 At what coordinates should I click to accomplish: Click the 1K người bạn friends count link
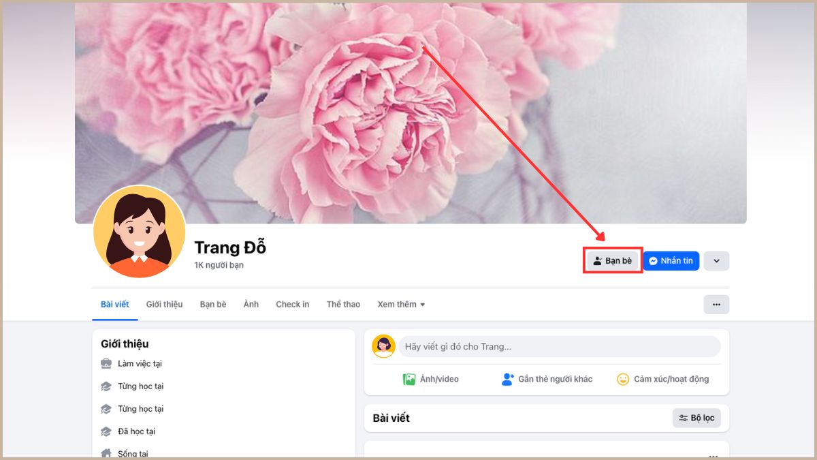[219, 265]
